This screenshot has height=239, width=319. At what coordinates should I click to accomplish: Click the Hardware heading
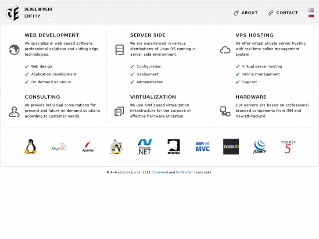pyautogui.click(x=251, y=97)
